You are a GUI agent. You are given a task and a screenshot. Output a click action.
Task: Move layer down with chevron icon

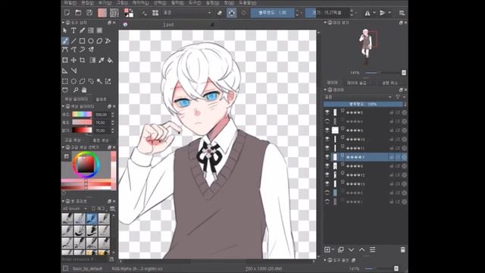pyautogui.click(x=351, y=249)
